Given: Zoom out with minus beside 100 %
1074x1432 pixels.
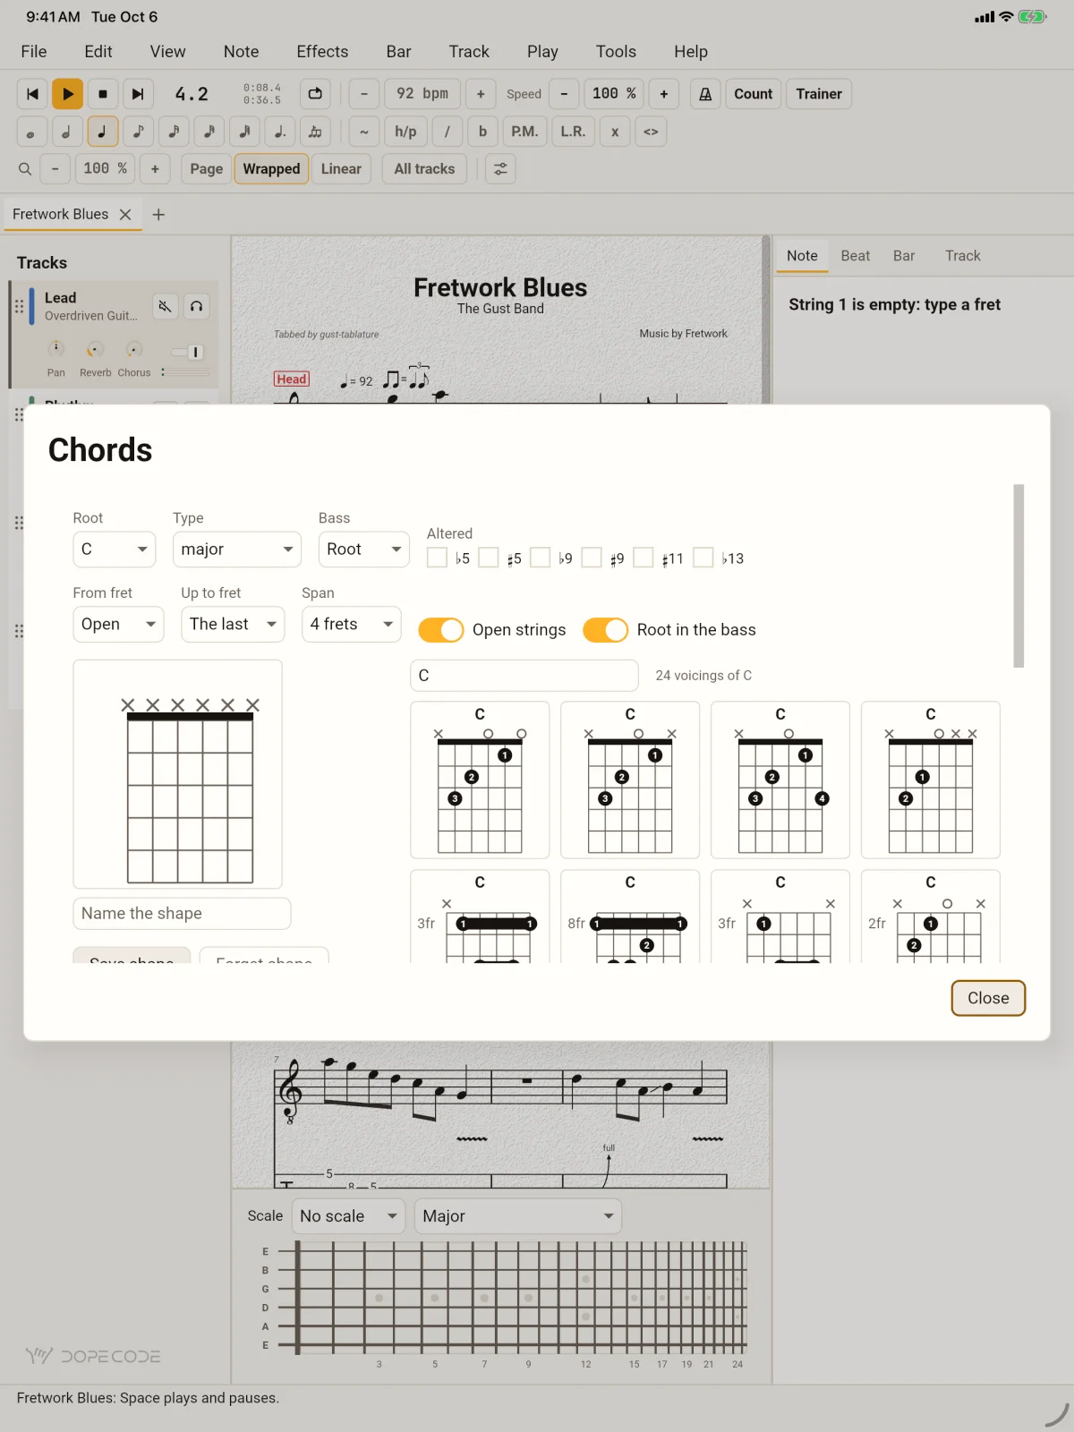Looking at the screenshot, I should [55, 168].
